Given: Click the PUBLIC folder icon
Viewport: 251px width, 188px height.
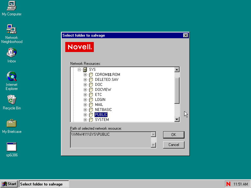Looking at the screenshot, I should 91,115.
